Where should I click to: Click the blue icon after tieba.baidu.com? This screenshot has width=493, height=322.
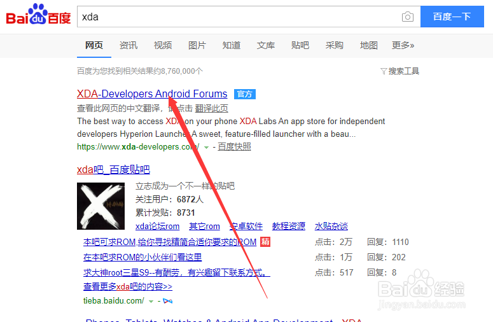click(x=167, y=301)
